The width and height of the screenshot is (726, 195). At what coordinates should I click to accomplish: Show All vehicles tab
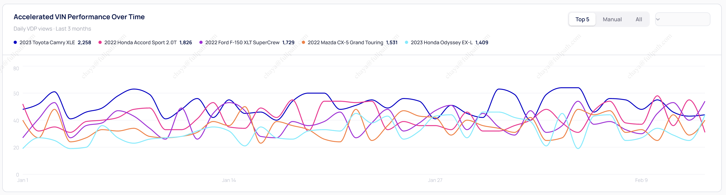pyautogui.click(x=639, y=19)
